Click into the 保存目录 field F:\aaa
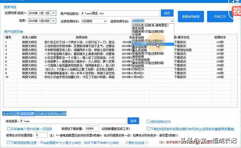241x148 pixels. click(x=73, y=121)
